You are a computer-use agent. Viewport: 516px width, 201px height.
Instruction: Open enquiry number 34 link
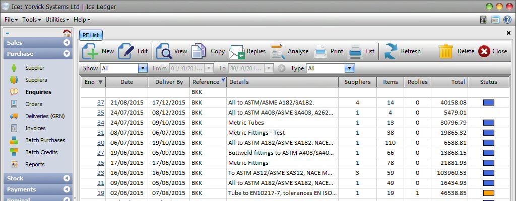tap(101, 123)
